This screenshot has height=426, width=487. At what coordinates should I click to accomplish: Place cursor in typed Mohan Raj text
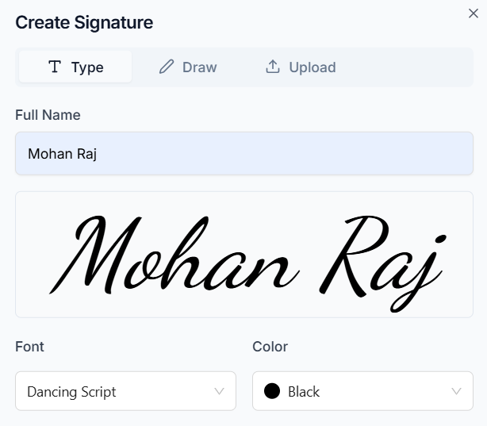click(63, 154)
